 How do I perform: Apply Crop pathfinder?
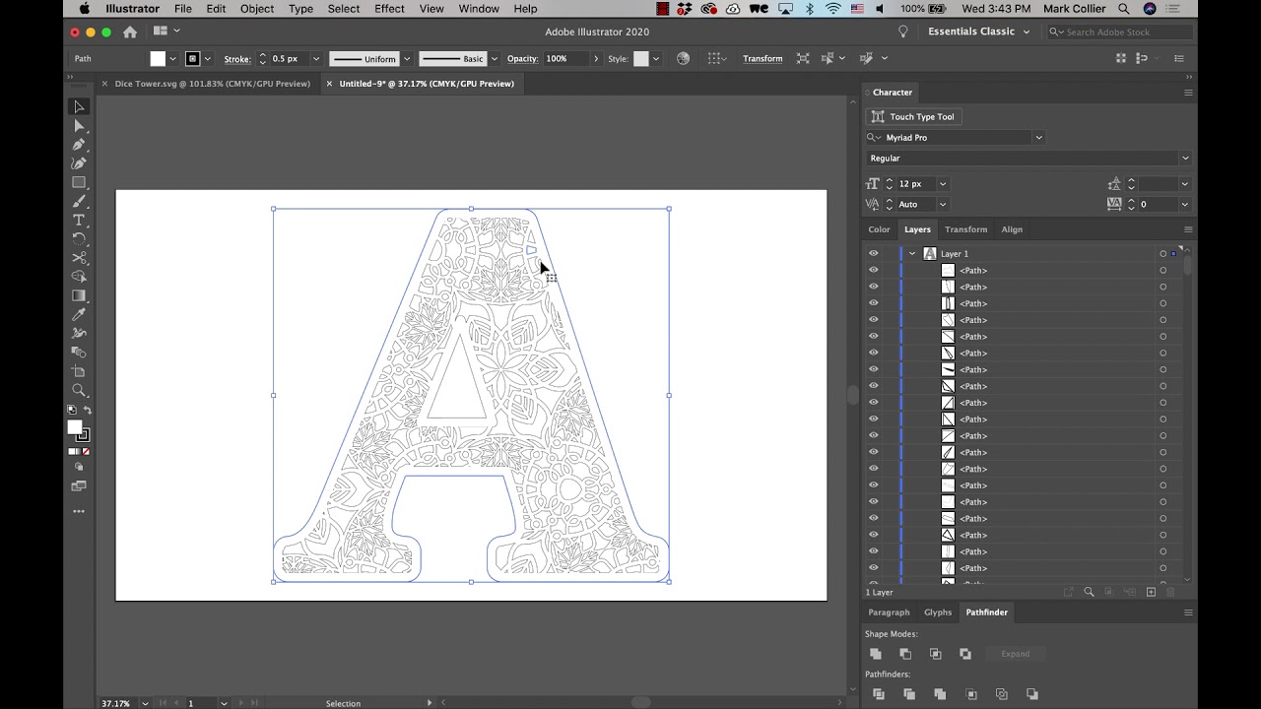tap(970, 694)
